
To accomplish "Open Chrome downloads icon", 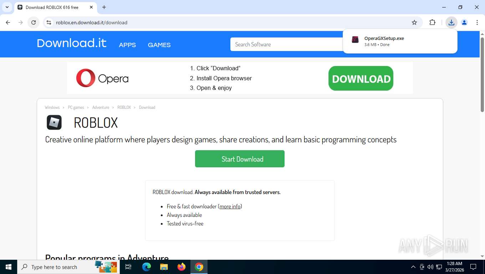I will coord(451,22).
